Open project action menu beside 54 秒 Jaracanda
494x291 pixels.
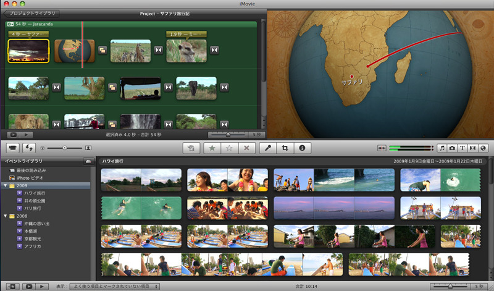10,24
